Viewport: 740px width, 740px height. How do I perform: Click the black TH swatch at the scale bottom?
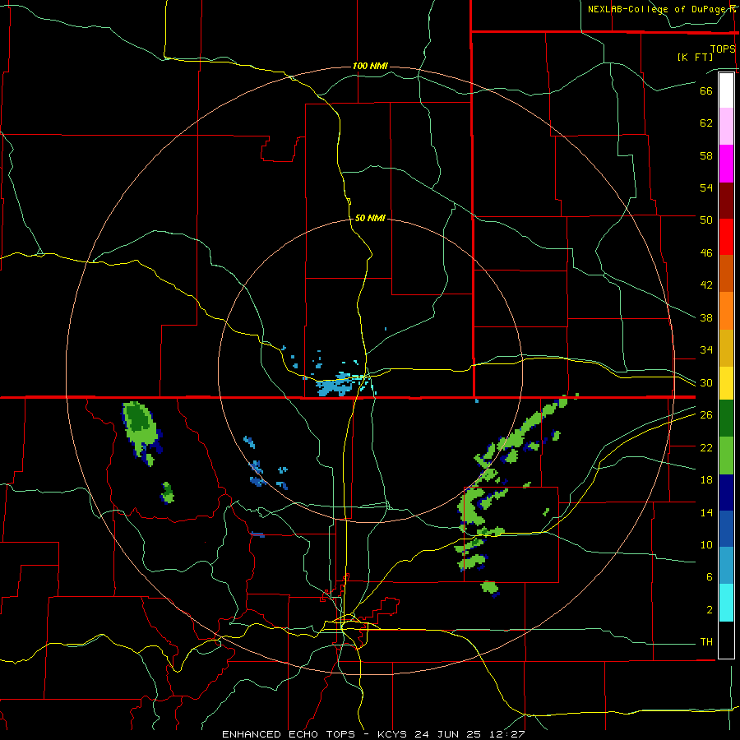click(x=726, y=640)
